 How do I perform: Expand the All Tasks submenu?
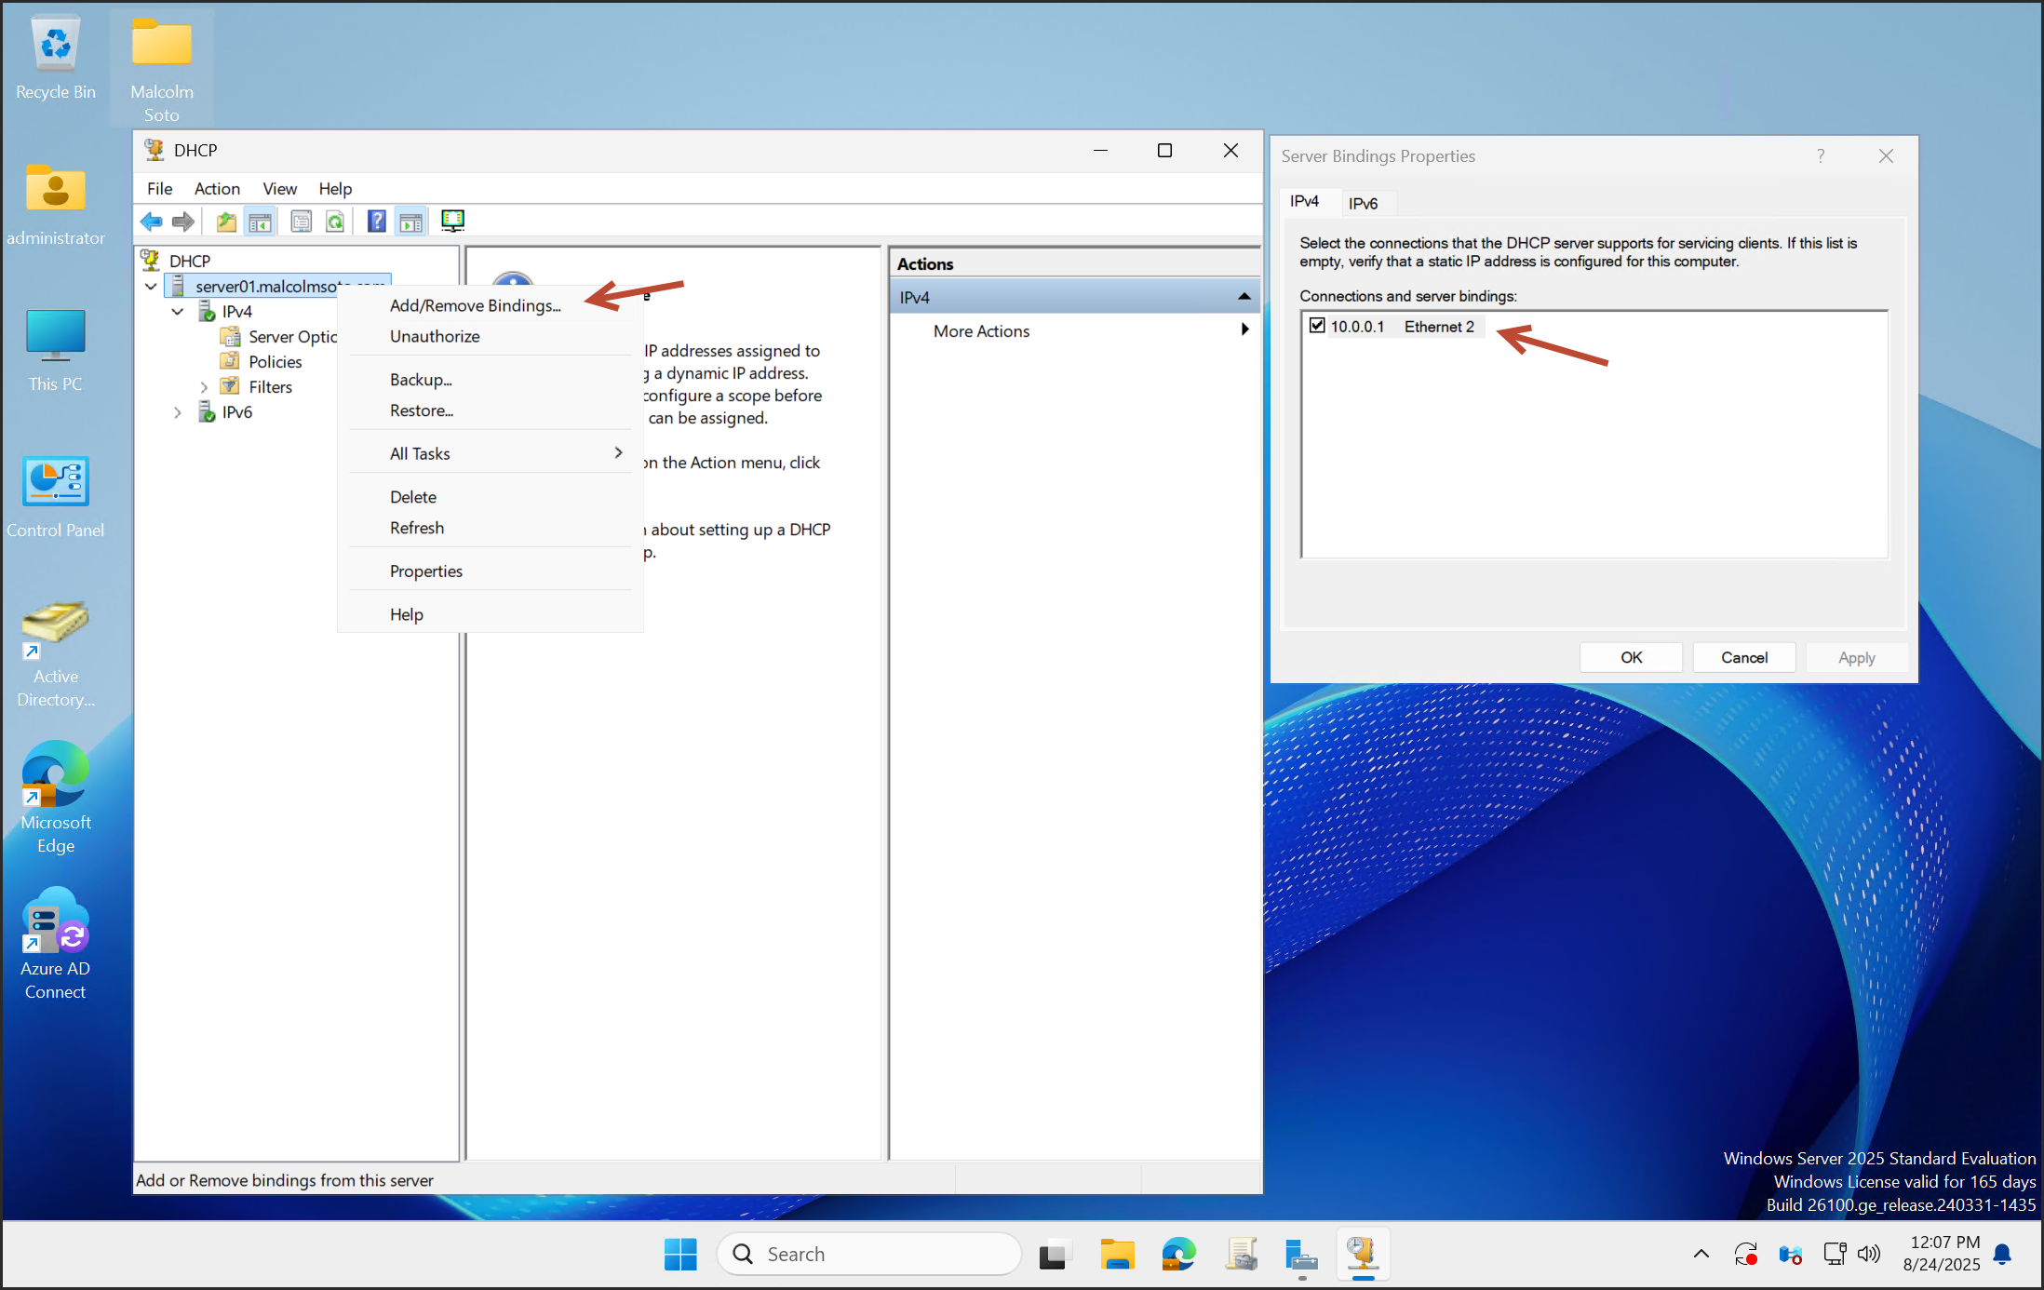[x=420, y=453]
